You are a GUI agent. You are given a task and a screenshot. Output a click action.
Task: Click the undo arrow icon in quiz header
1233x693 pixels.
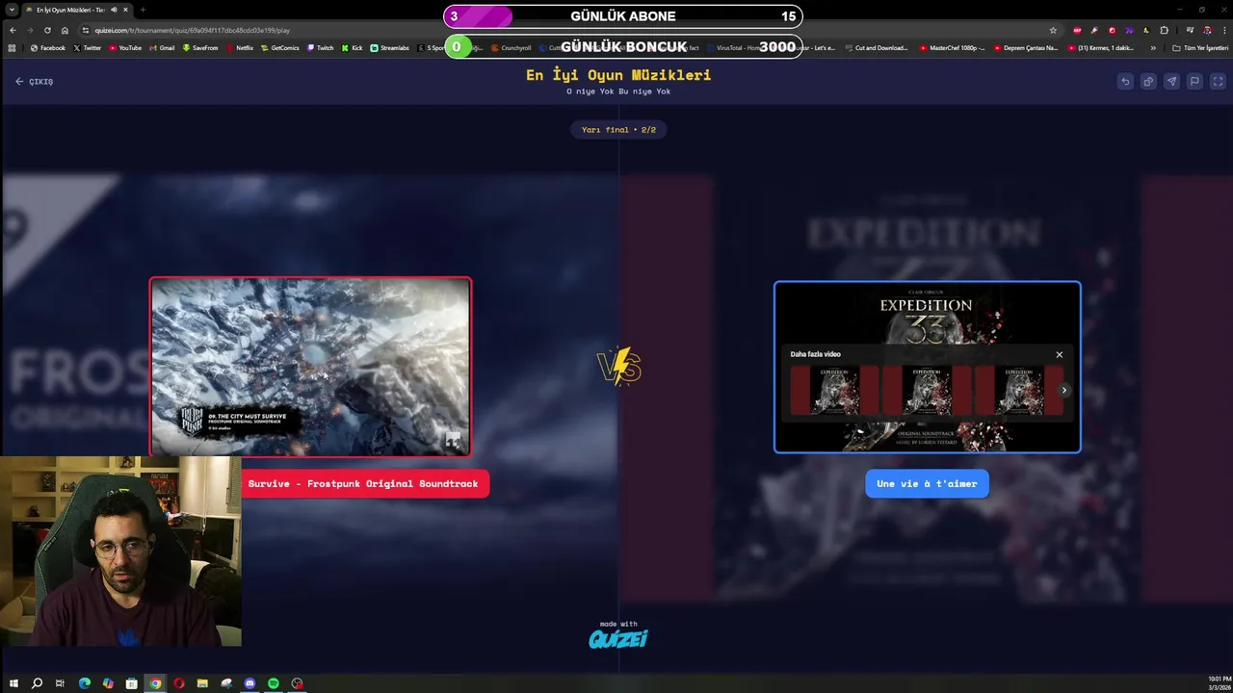pos(1125,82)
